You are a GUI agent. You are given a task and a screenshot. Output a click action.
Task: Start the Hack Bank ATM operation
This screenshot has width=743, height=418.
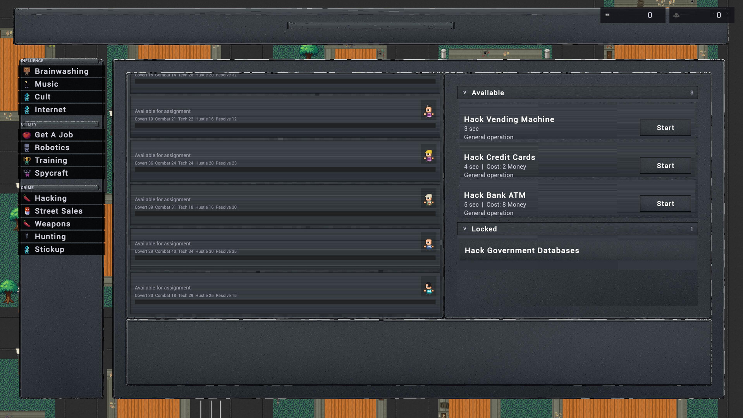(665, 204)
